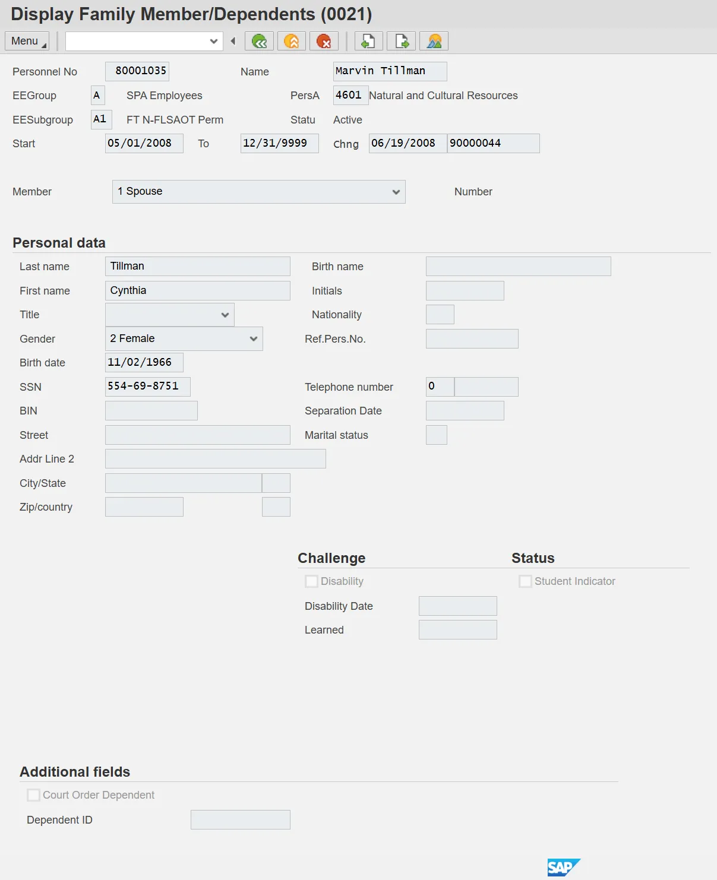
Task: Go to the previous record icon
Action: tap(369, 41)
